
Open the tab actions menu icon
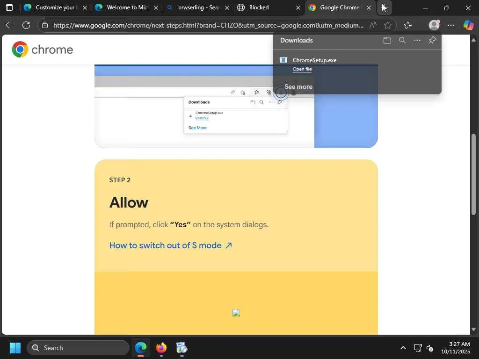[x=9, y=7]
